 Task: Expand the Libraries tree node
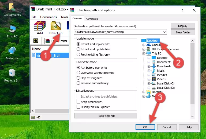[144, 92]
